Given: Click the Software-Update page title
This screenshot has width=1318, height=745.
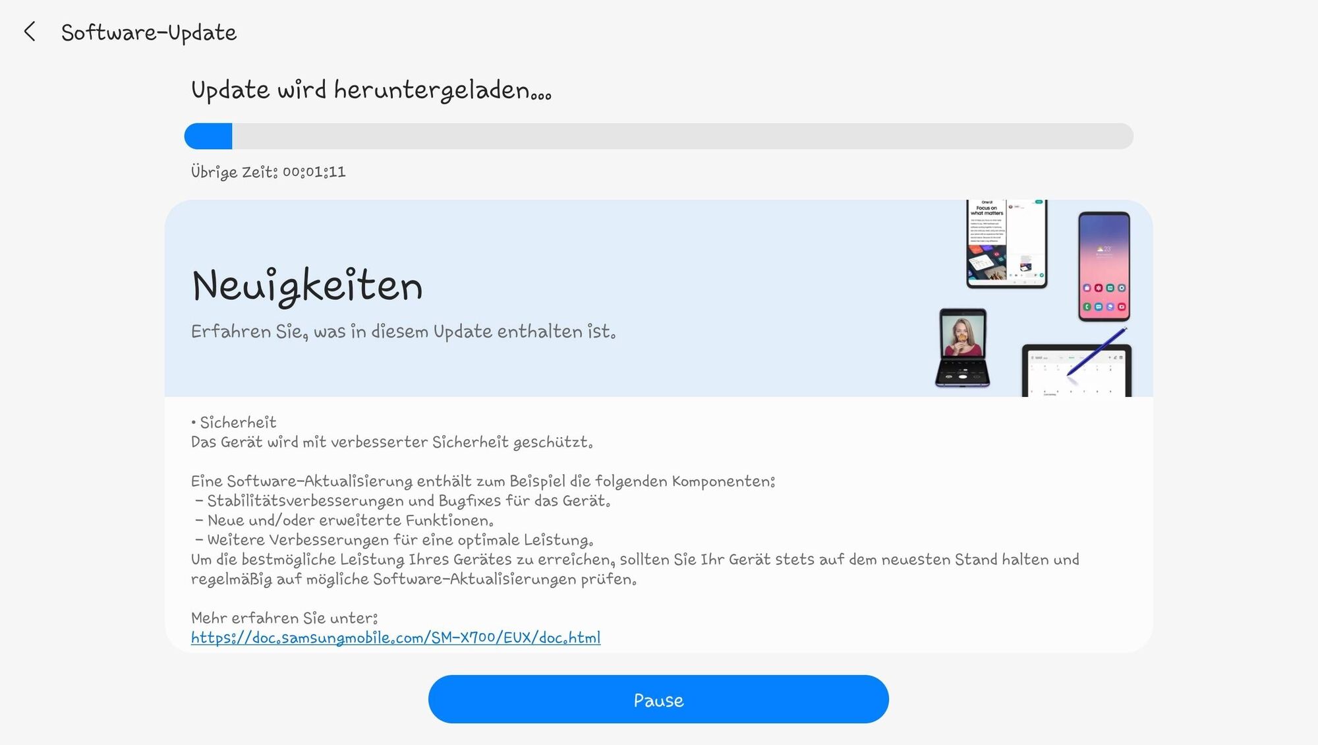Looking at the screenshot, I should (149, 33).
